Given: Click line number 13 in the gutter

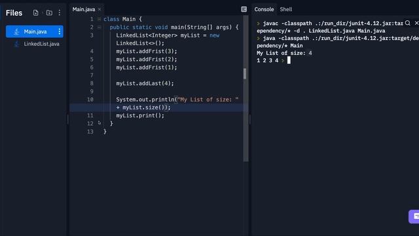Looking at the screenshot, I should pos(90,131).
